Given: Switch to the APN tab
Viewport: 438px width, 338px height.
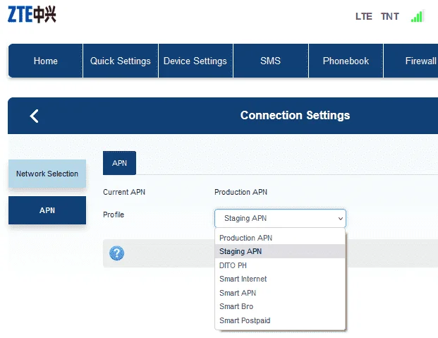Looking at the screenshot, I should point(120,163).
